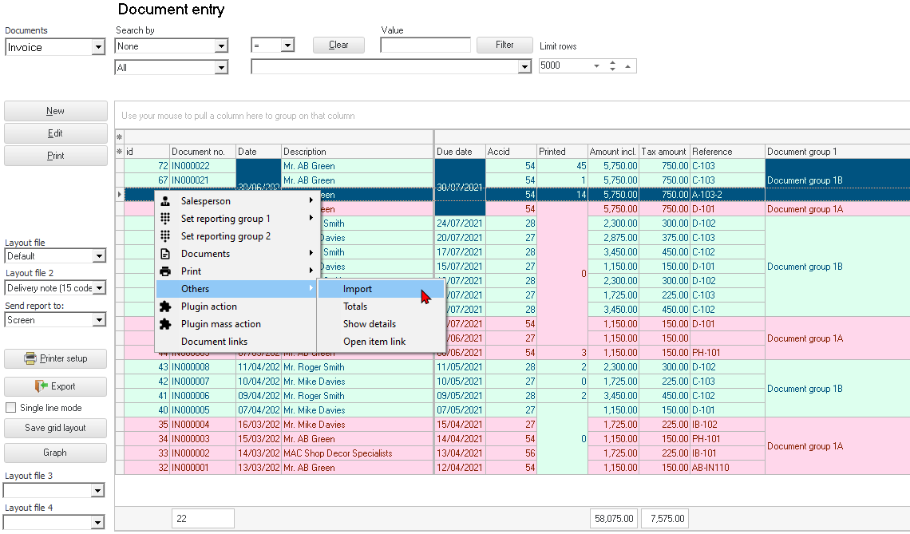Viewport: 910px width, 534px height.
Task: Click the Export button icon
Action: 42,386
